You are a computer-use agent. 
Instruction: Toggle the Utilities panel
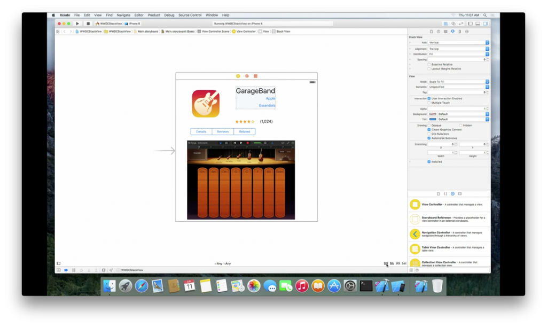coord(485,24)
